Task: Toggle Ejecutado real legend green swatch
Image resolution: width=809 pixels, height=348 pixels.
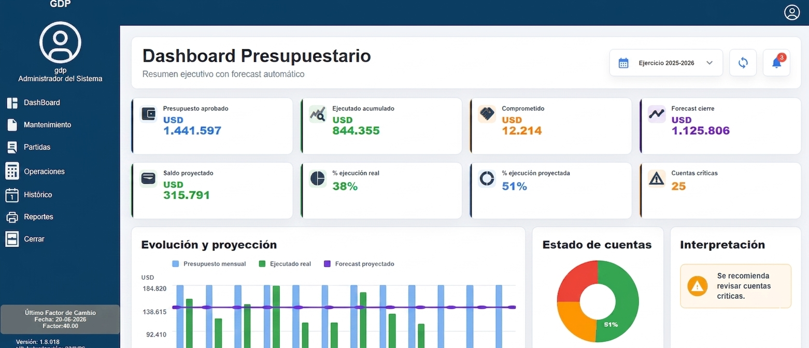Action: tap(262, 264)
